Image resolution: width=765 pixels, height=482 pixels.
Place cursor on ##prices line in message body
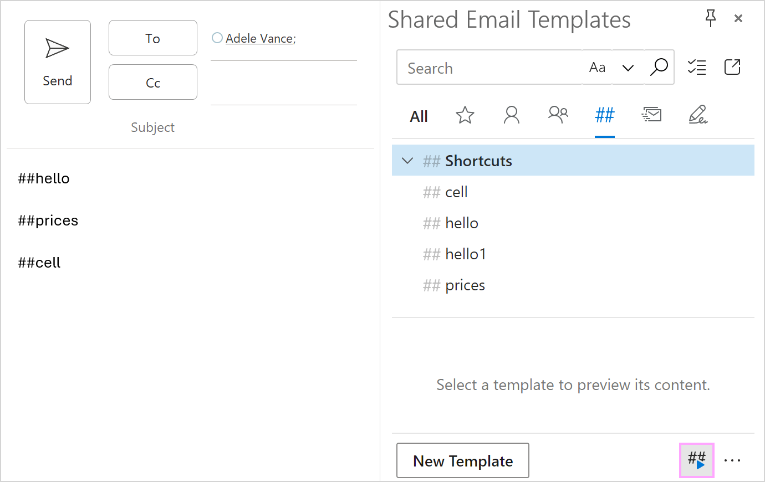point(48,221)
